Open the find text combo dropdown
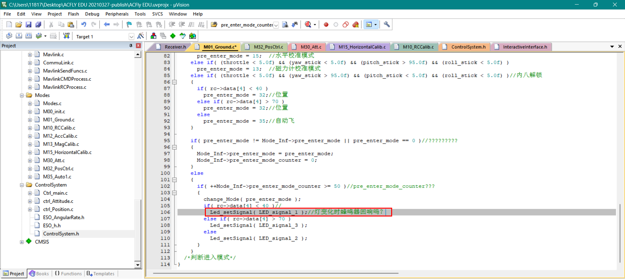 tap(276, 25)
